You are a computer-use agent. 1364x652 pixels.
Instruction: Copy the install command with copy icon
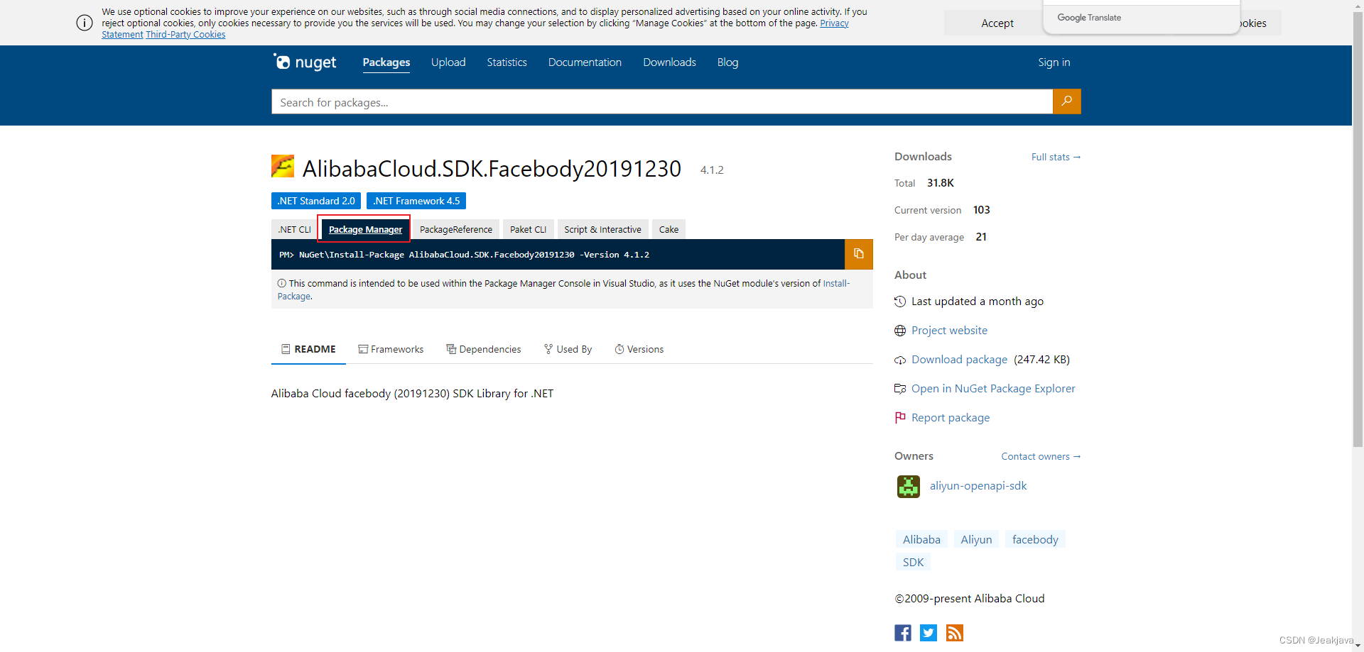858,254
